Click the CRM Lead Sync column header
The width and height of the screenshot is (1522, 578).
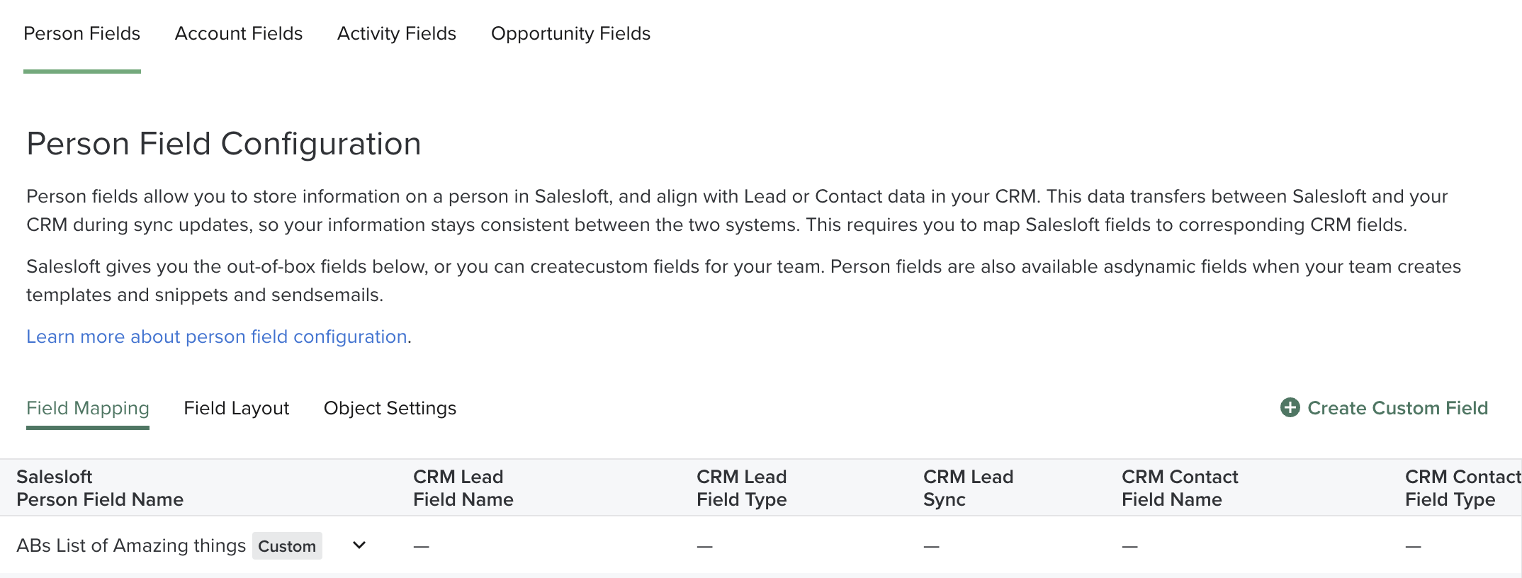point(968,488)
